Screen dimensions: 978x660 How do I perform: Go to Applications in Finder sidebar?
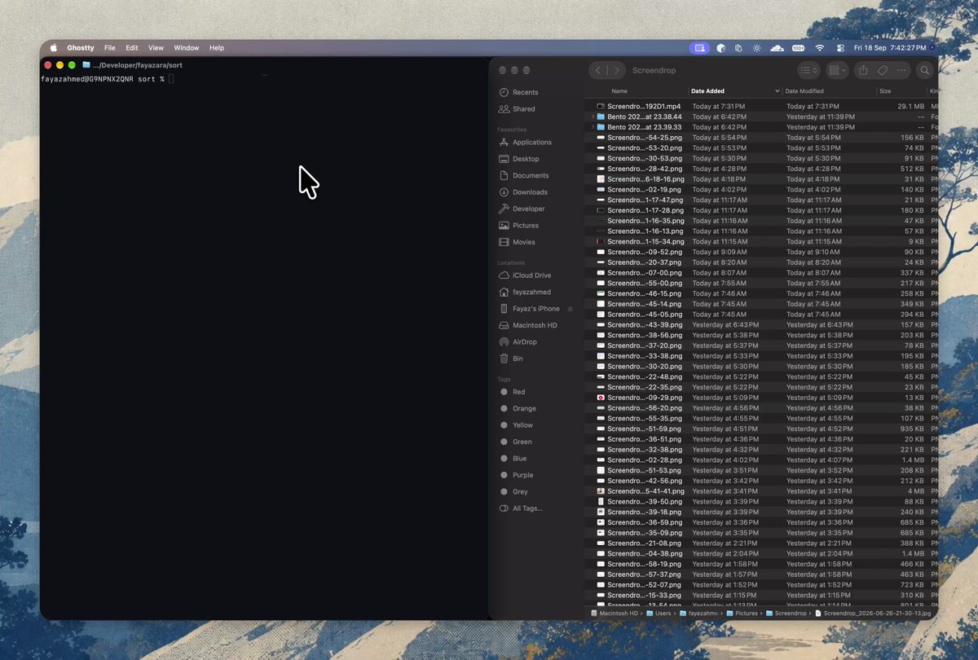(x=525, y=142)
